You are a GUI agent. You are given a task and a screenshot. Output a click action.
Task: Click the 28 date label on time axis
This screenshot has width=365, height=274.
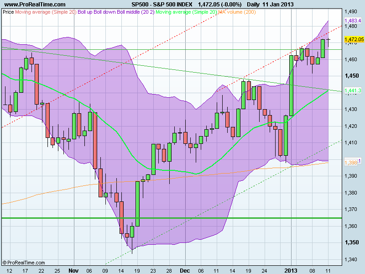tap(169, 271)
